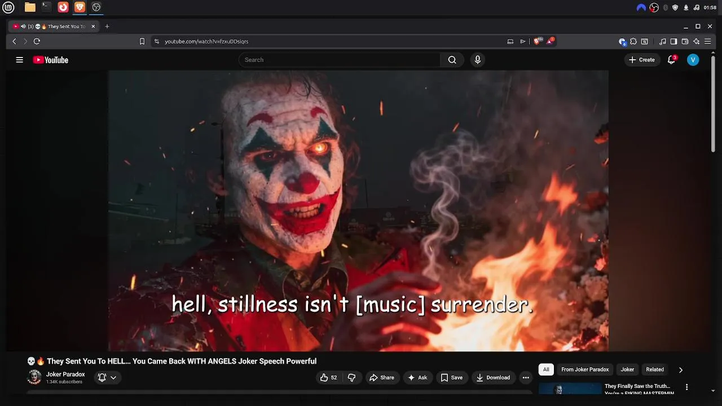722x406 pixels.
Task: Open the panel clock showing 01:58
Action: pyautogui.click(x=710, y=7)
